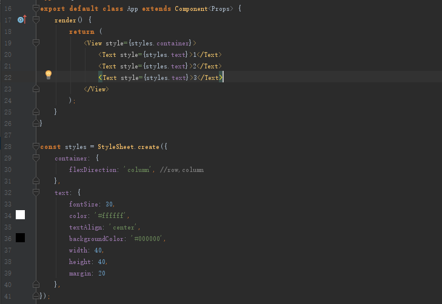Click the 'width: 40' line

[x=86, y=250]
